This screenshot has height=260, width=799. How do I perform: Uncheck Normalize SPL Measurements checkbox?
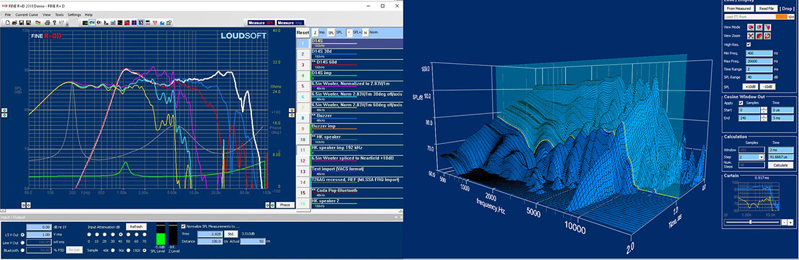[184, 226]
